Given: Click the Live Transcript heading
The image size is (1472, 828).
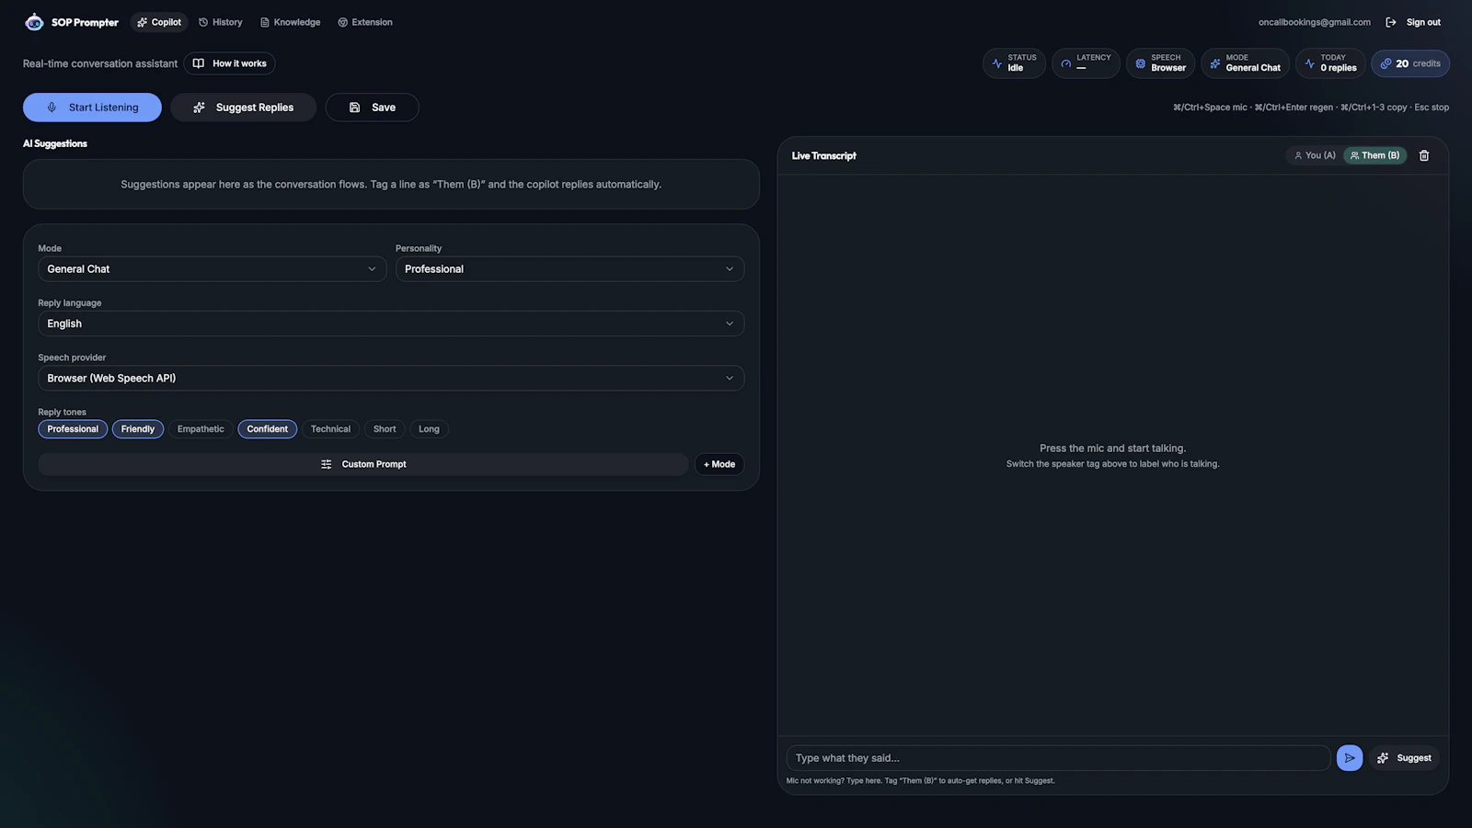Looking at the screenshot, I should [x=823, y=155].
